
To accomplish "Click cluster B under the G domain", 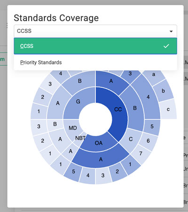I will (80, 81).
